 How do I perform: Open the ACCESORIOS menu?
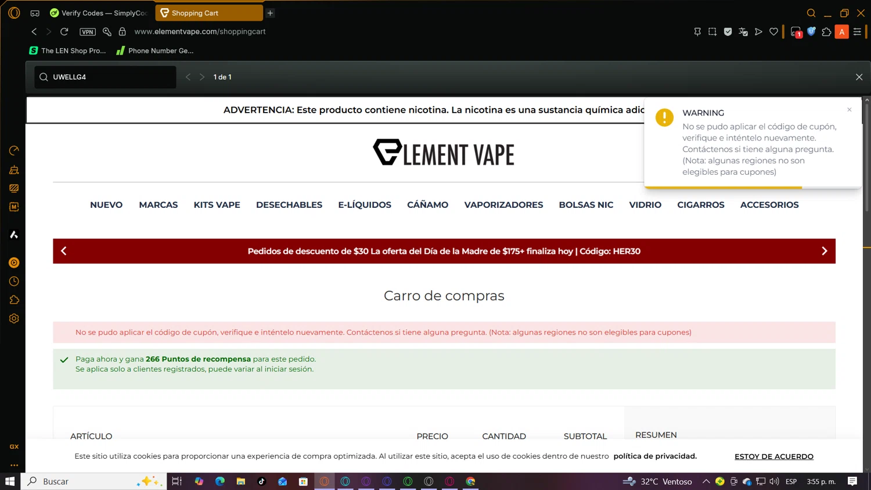point(769,205)
